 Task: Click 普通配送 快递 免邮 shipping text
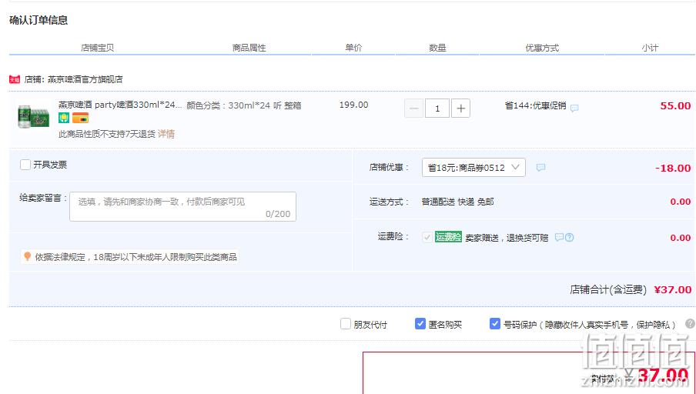457,202
